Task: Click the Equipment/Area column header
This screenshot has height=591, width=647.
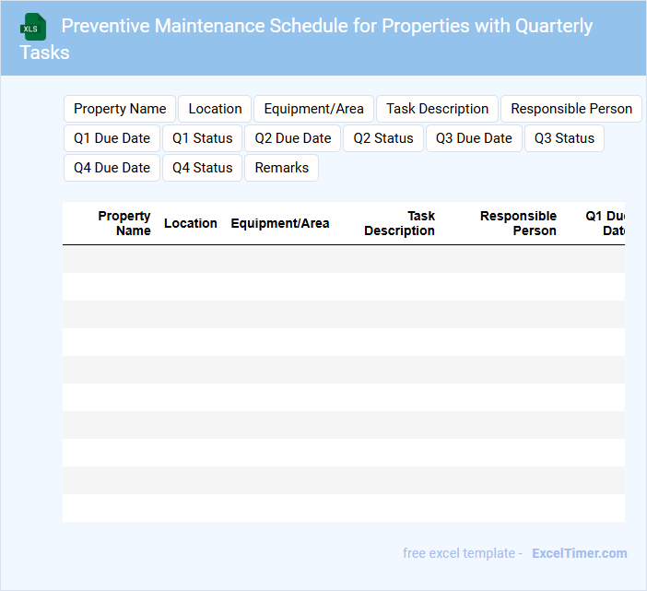Action: pos(280,223)
